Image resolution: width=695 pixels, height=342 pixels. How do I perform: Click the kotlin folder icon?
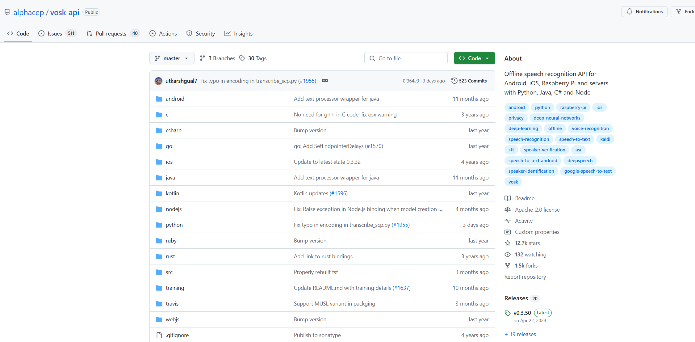159,193
